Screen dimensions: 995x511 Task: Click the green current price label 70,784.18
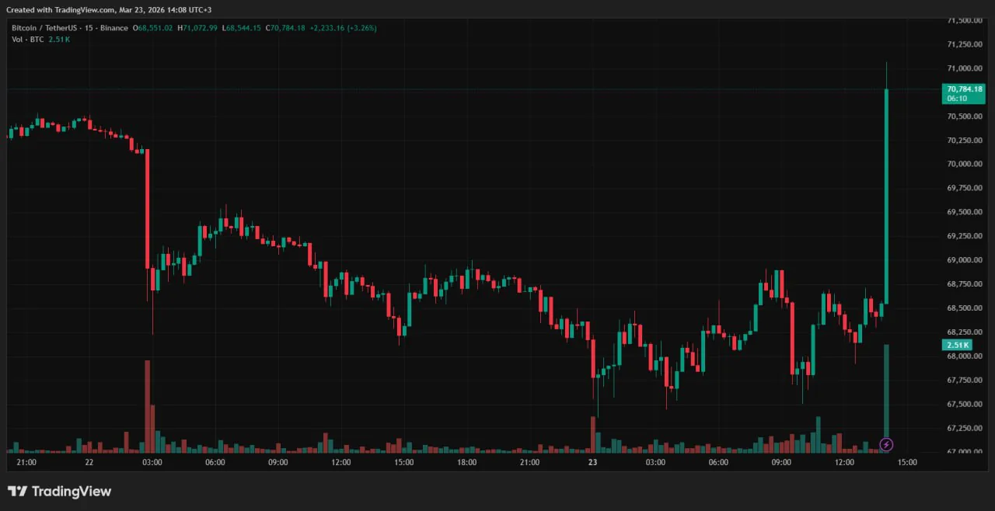(x=963, y=89)
